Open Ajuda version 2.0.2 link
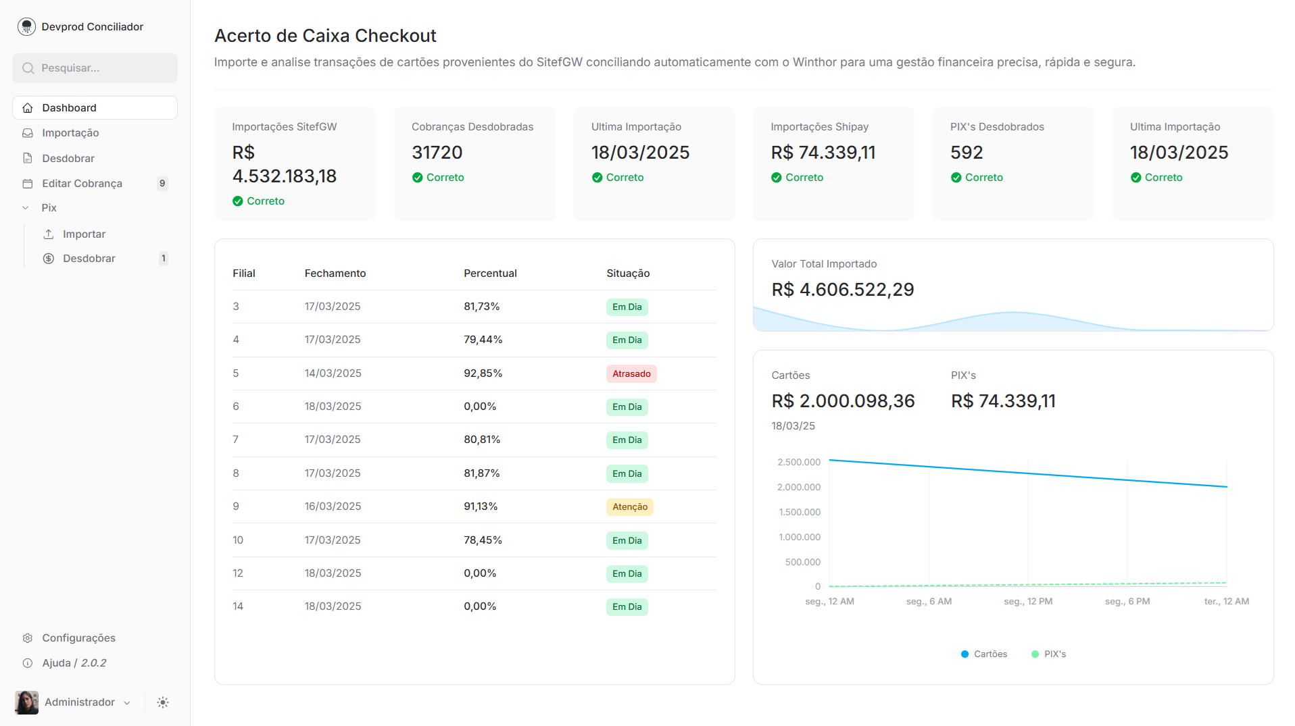 [74, 663]
